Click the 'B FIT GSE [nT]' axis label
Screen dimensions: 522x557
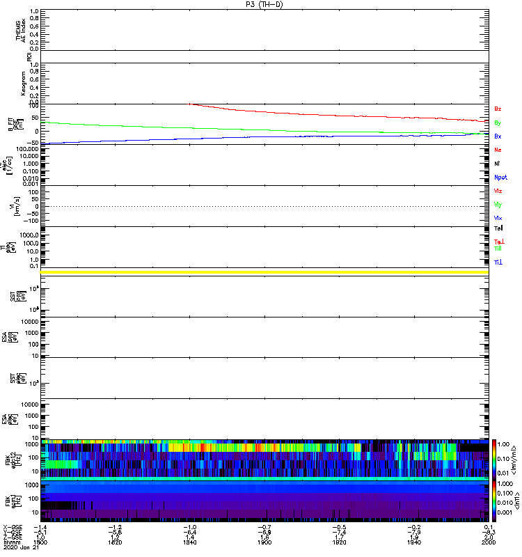15,125
